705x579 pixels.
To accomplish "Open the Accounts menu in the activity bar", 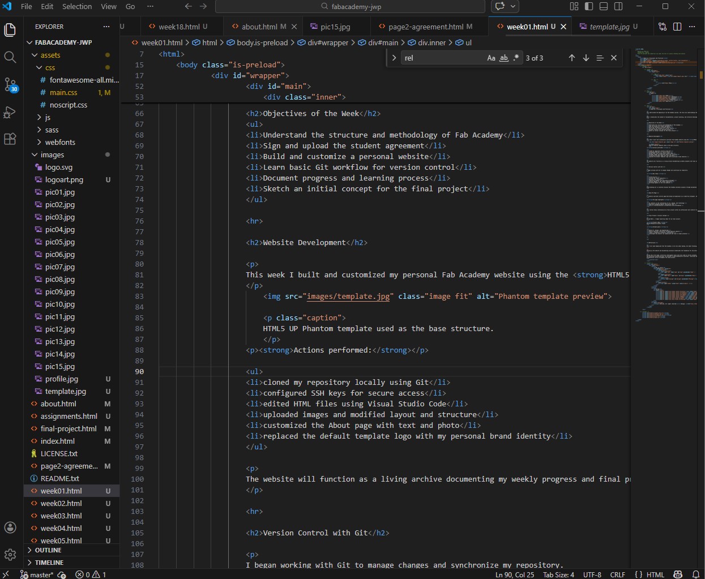I will tap(10, 527).
